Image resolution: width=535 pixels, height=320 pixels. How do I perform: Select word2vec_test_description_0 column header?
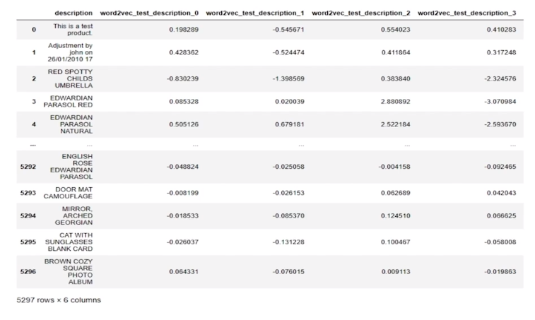(149, 13)
